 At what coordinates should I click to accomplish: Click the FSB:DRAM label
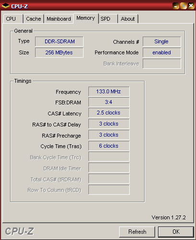click(68, 102)
